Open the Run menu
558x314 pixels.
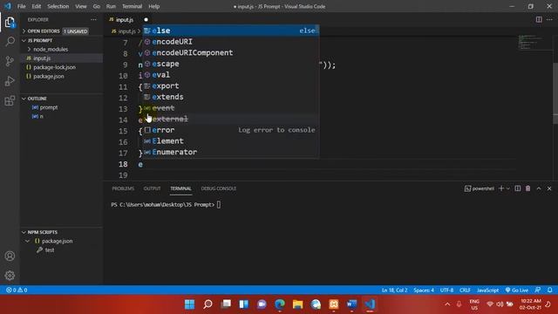pyautogui.click(x=111, y=6)
